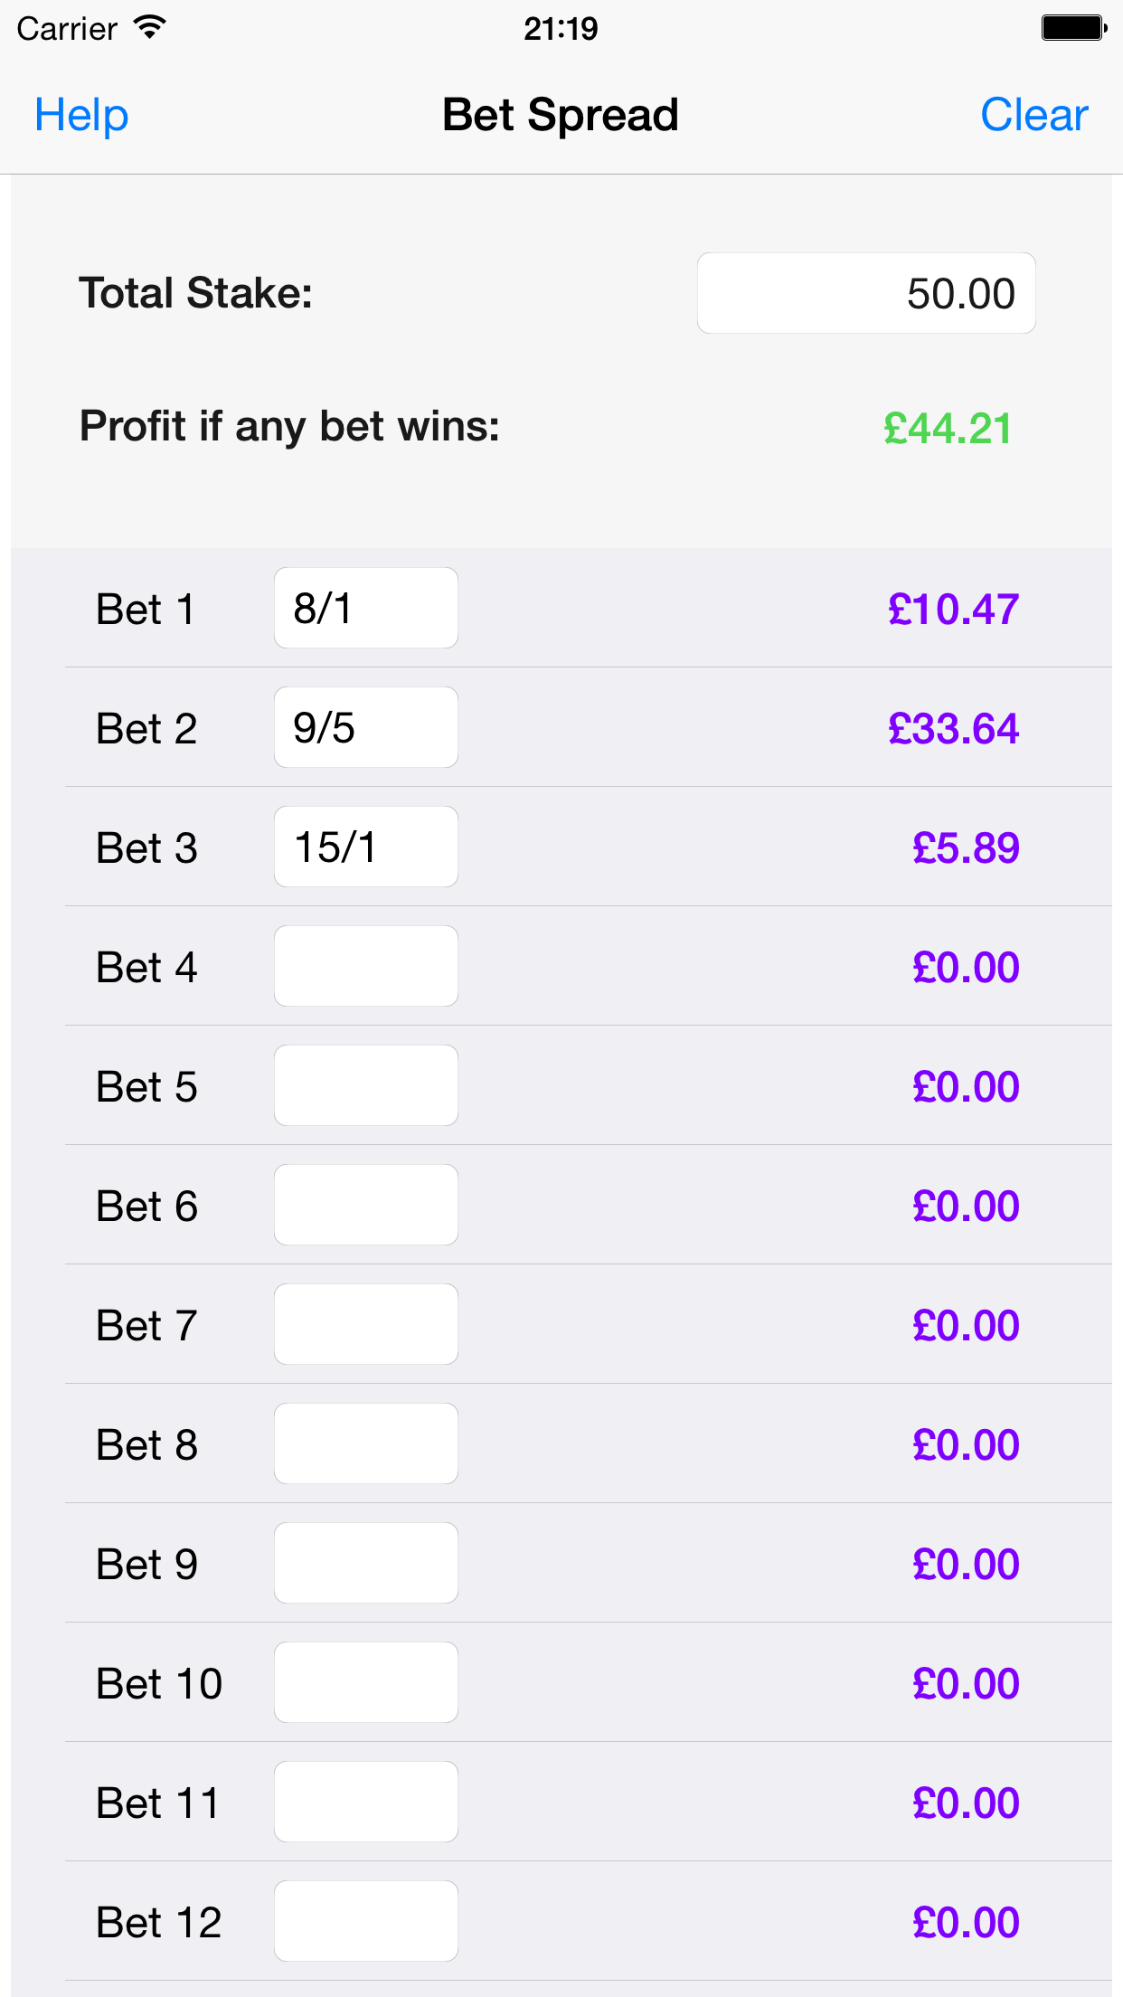Image resolution: width=1123 pixels, height=1997 pixels.
Task: Clear all bet spread entries
Action: (1033, 115)
